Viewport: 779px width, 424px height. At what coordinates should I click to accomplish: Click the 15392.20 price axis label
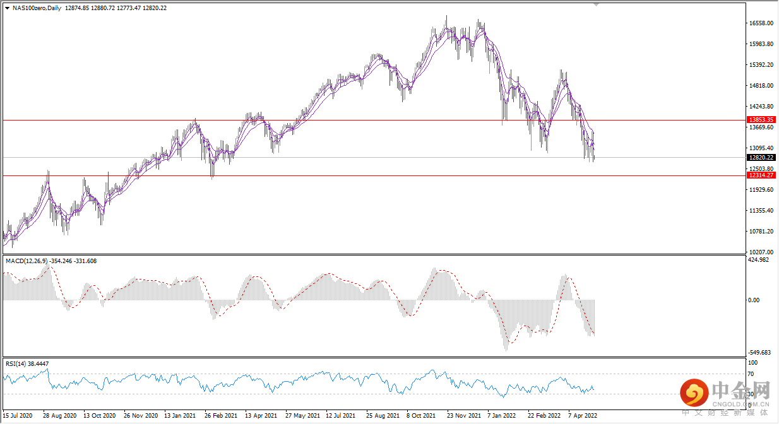click(x=761, y=65)
